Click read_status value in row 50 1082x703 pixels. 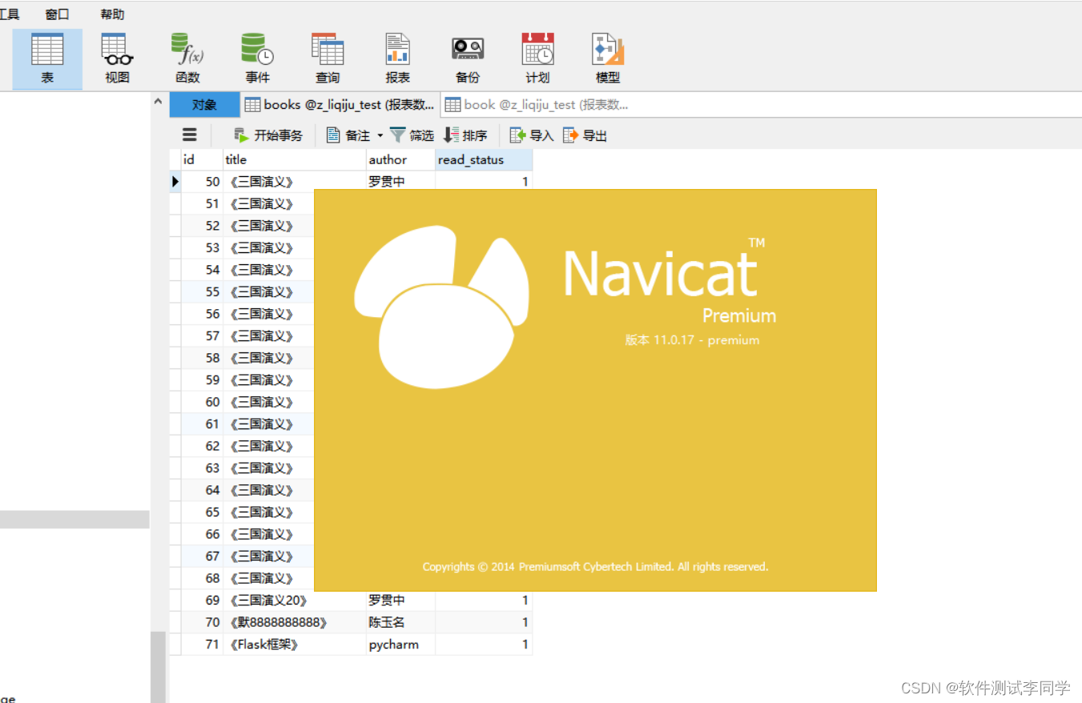point(484,182)
